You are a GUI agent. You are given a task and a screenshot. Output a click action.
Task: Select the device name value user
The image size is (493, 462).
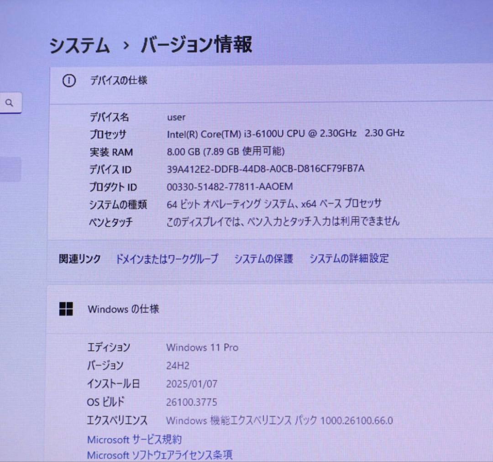click(x=176, y=117)
